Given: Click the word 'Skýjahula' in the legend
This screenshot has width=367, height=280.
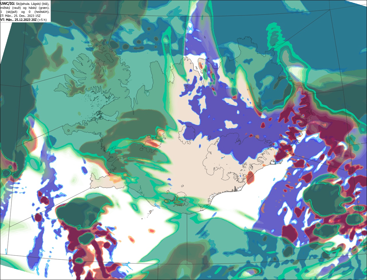Looking at the screenshot, I should pyautogui.click(x=23, y=4).
